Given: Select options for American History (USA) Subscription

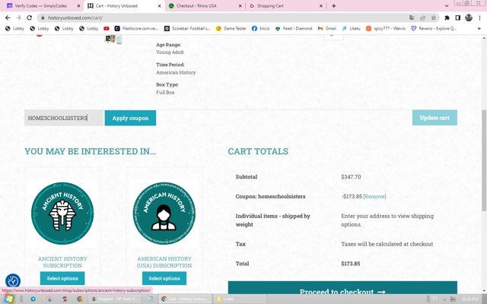Looking at the screenshot, I should pos(164,278).
